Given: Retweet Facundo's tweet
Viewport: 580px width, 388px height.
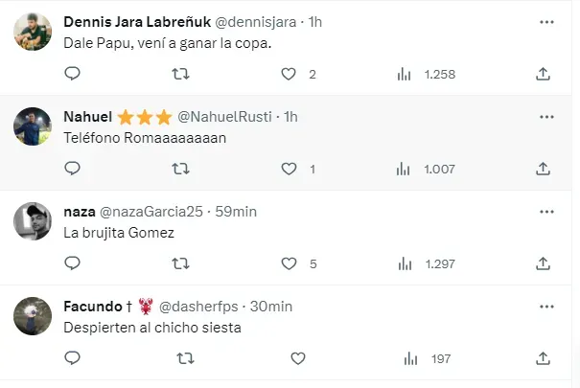Looking at the screenshot, I should (180, 358).
